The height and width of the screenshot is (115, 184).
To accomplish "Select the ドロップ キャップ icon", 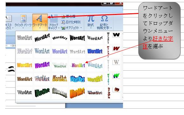I will pyautogui.click(x=54, y=18).
